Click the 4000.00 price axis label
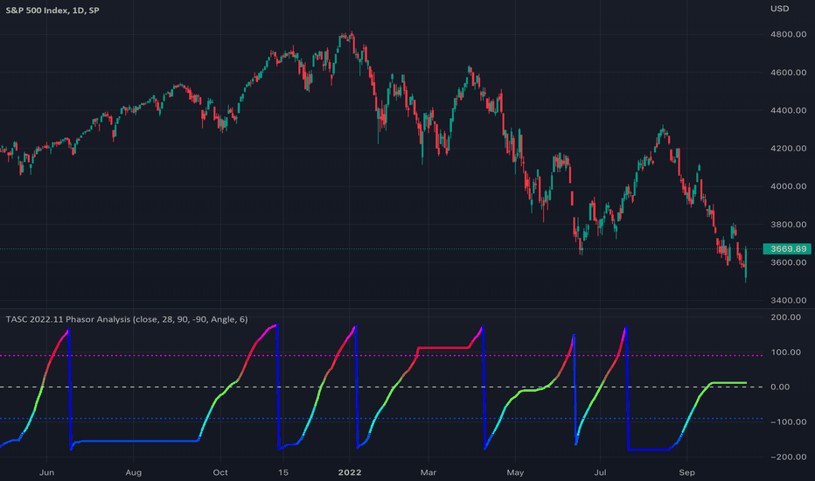The height and width of the screenshot is (481, 815). [x=789, y=186]
